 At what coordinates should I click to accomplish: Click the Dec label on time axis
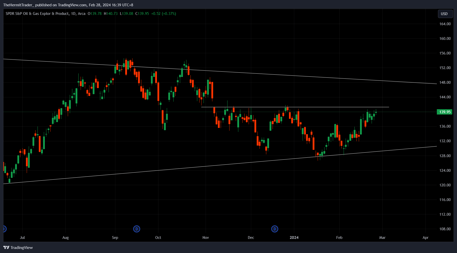[x=251, y=238]
